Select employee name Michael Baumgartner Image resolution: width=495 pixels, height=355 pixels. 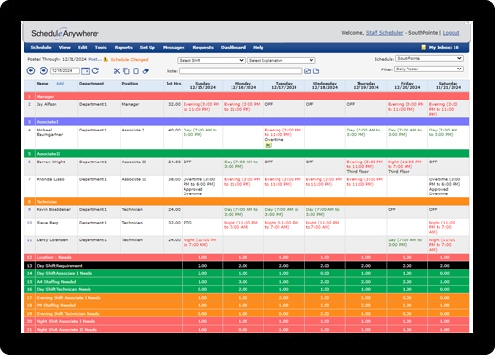(x=50, y=132)
